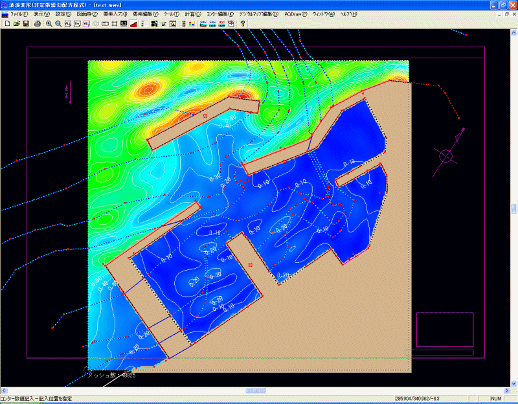Click the grid display icon

[x=115, y=23]
